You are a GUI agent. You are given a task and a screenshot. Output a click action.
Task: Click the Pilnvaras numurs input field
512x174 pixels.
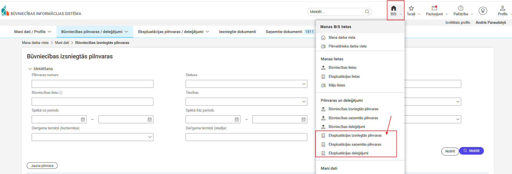click(x=92, y=84)
